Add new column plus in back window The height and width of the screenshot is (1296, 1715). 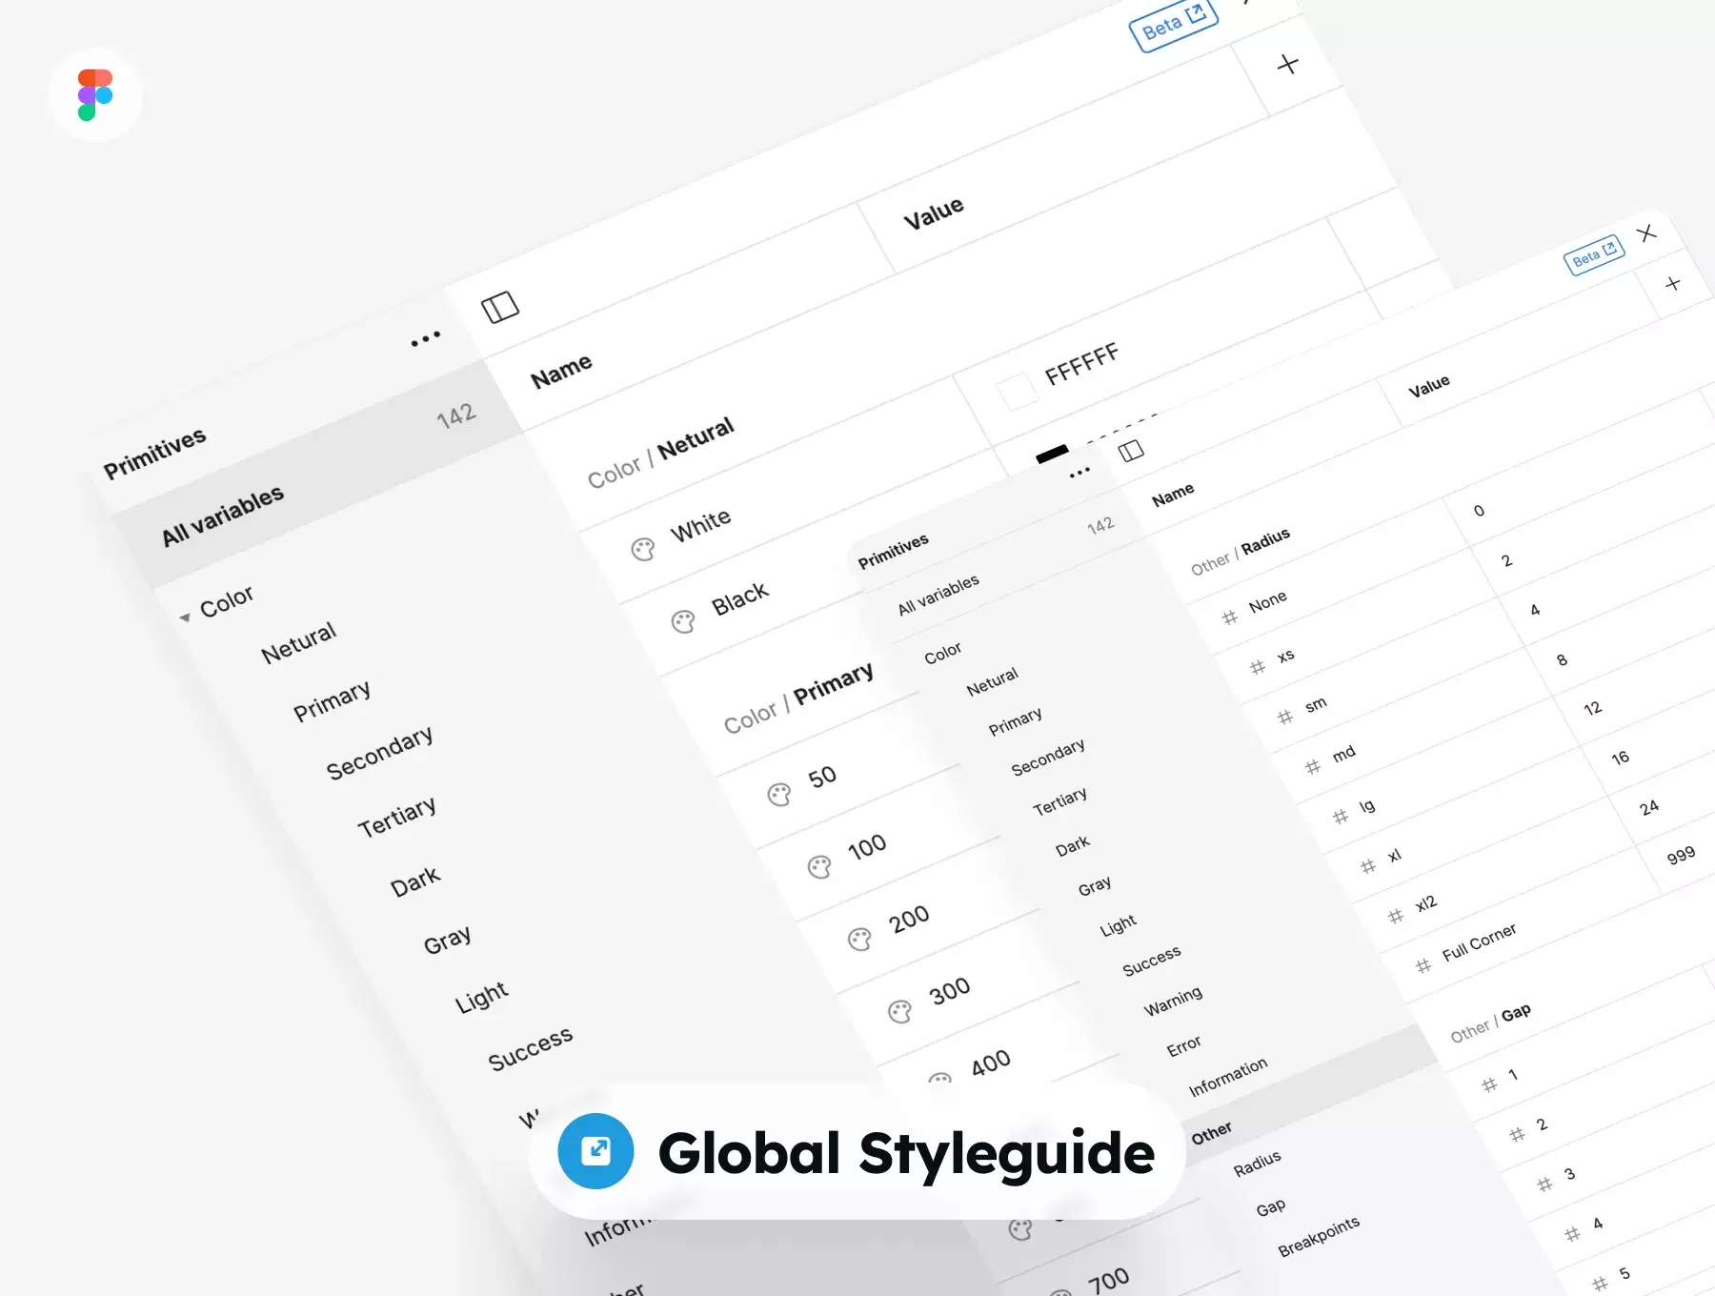coord(1288,64)
